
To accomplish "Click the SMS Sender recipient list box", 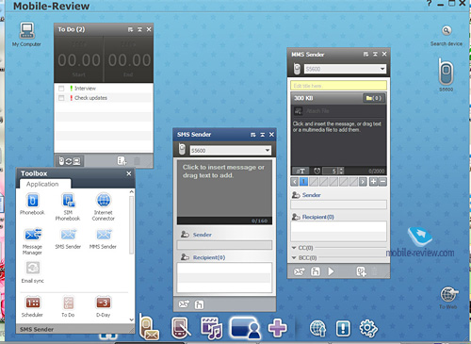I will pos(224,278).
